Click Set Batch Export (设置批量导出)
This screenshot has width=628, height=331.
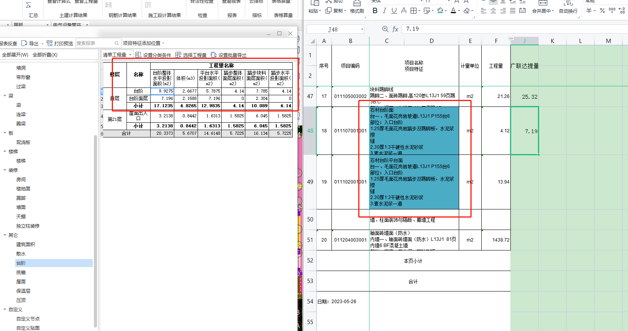[x=229, y=55]
